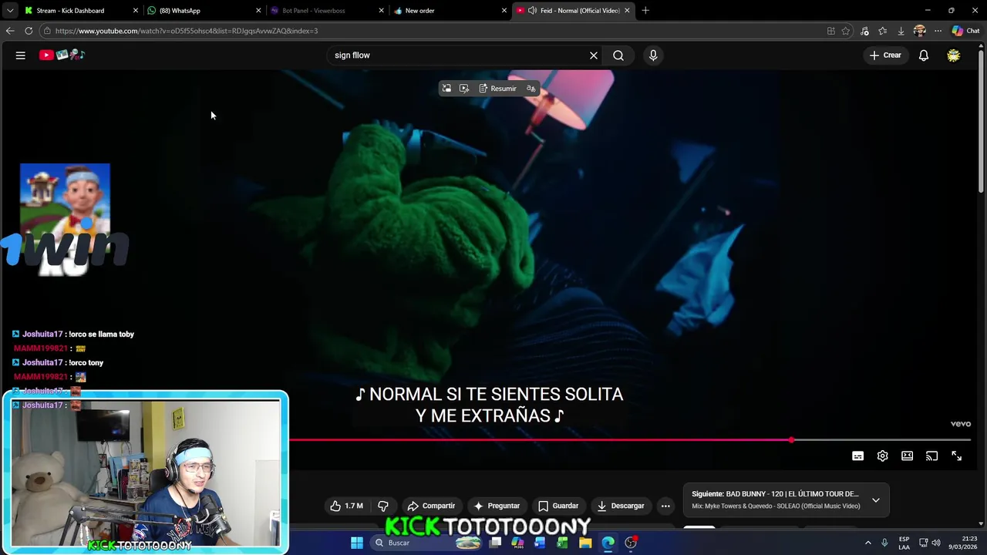Viewport: 987px width, 555px height.
Task: Open the Windows Start menu
Action: click(x=357, y=543)
